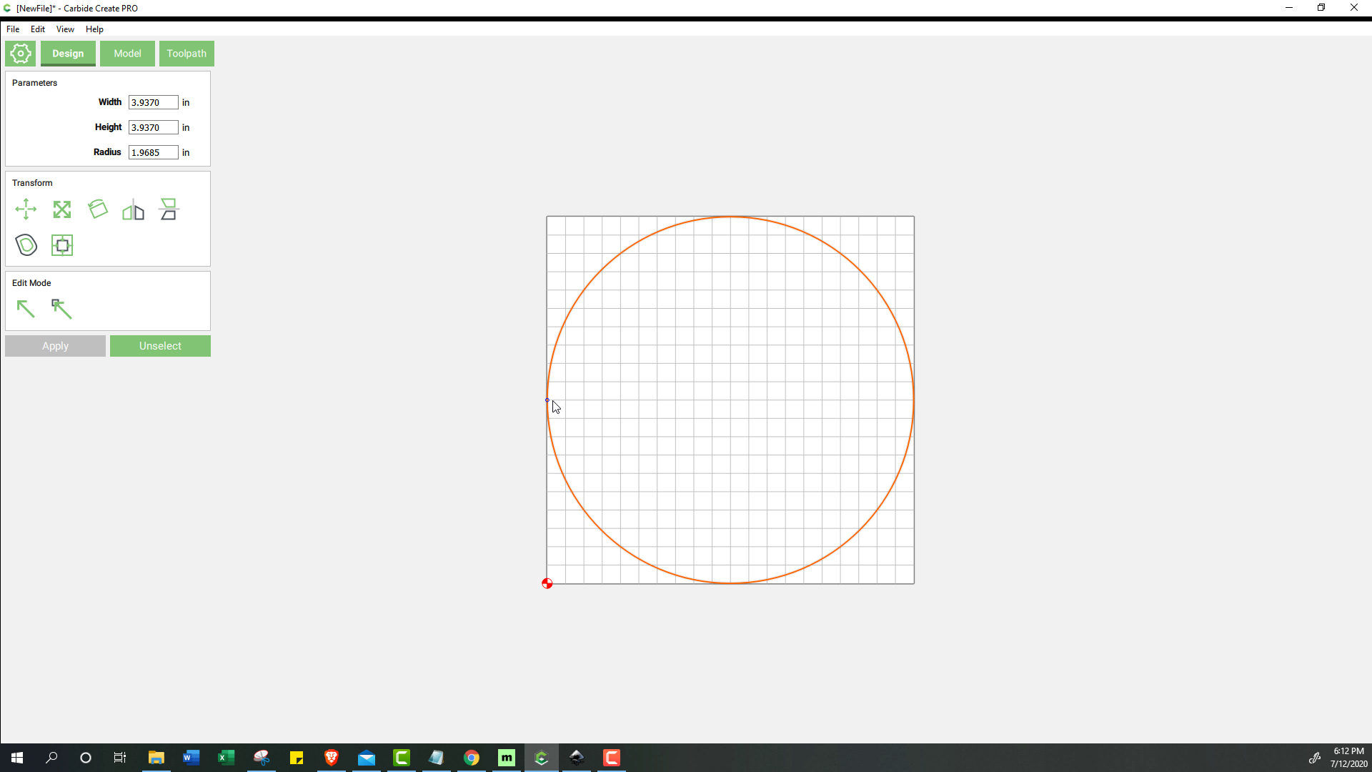Select the Rotate transform icon
Image resolution: width=1372 pixels, height=772 pixels.
pyautogui.click(x=97, y=209)
